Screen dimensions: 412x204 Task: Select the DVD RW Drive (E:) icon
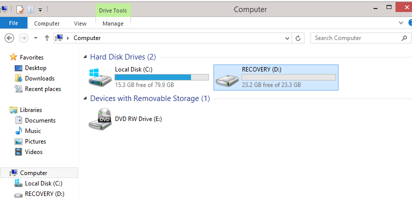click(x=100, y=119)
